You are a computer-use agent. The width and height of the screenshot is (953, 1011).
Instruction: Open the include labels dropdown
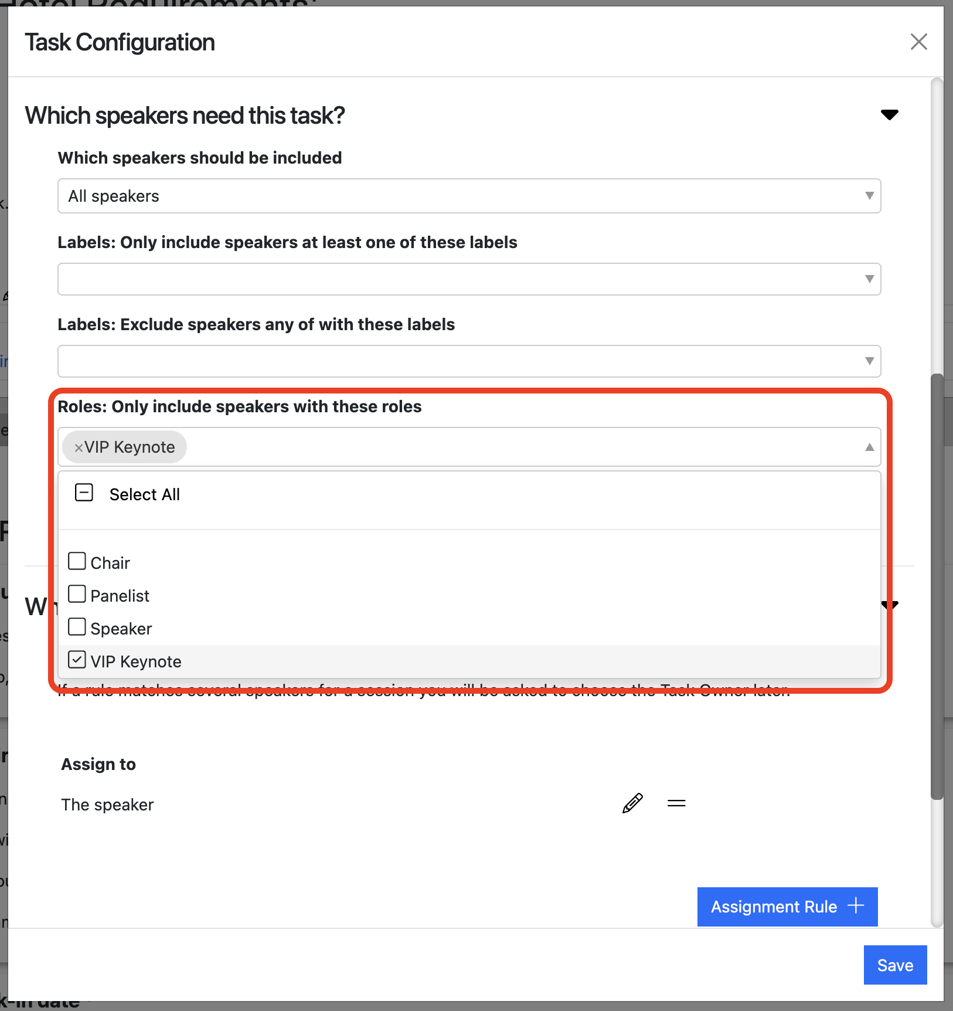click(469, 279)
